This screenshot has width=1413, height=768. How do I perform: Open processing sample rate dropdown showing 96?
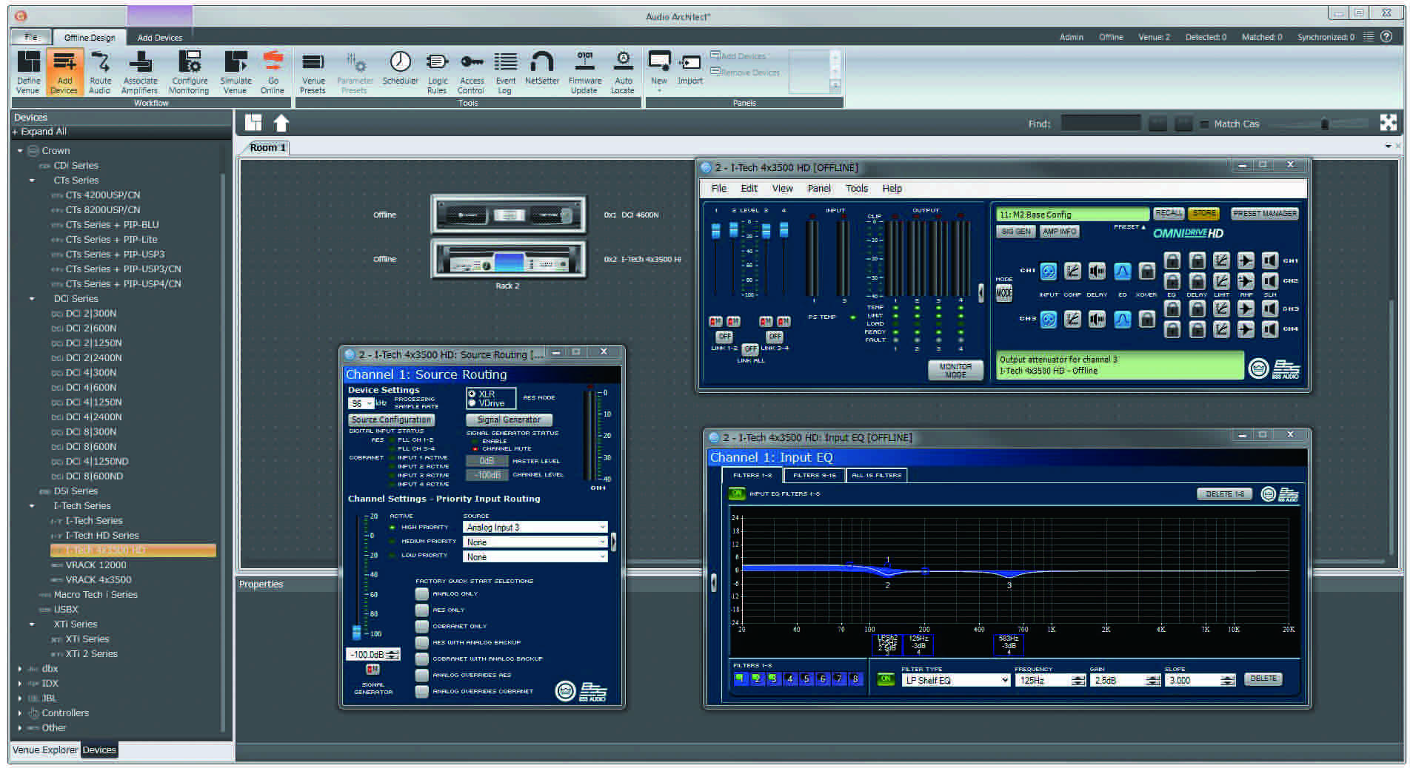361,403
